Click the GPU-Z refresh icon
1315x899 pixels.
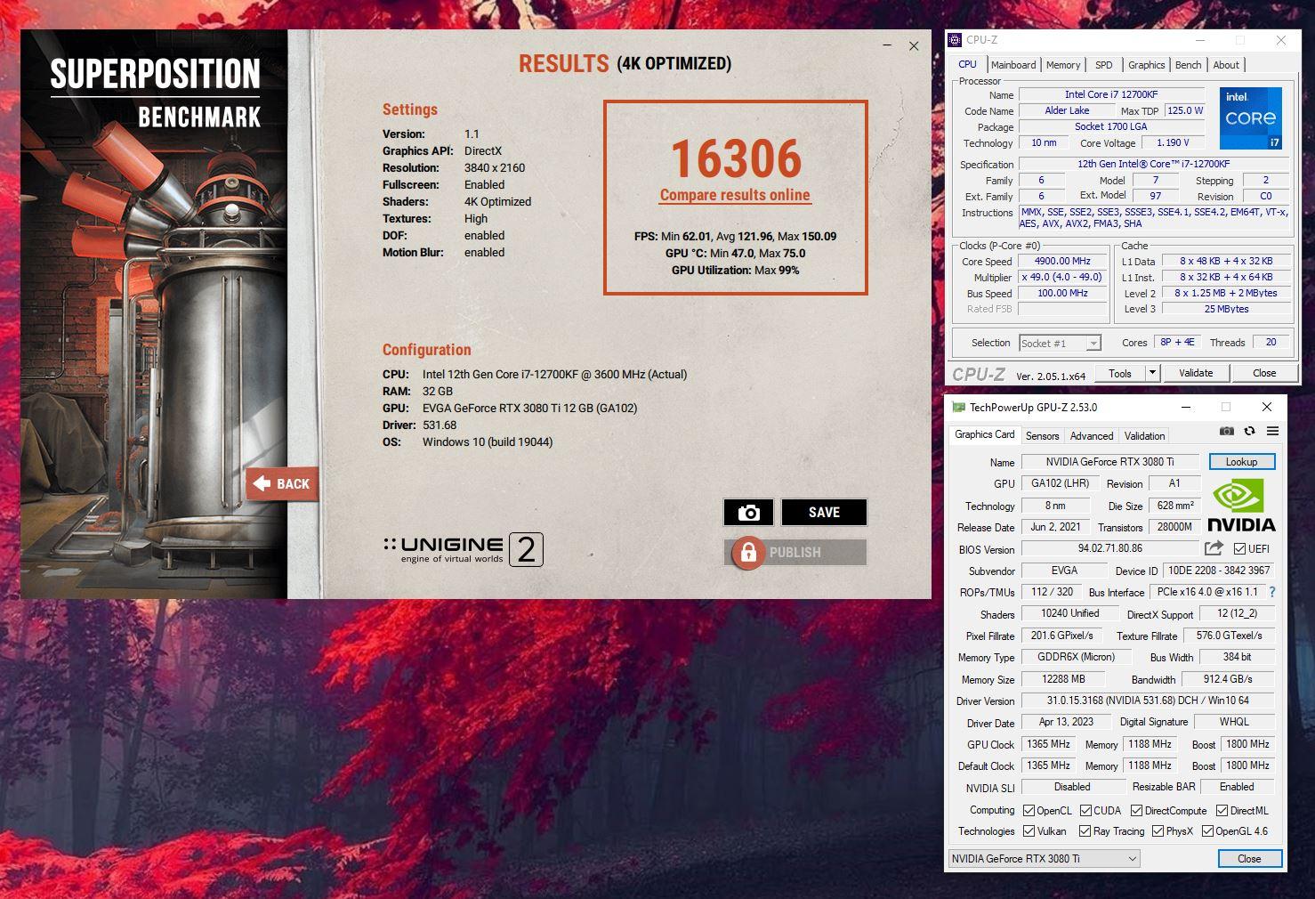[x=1249, y=432]
